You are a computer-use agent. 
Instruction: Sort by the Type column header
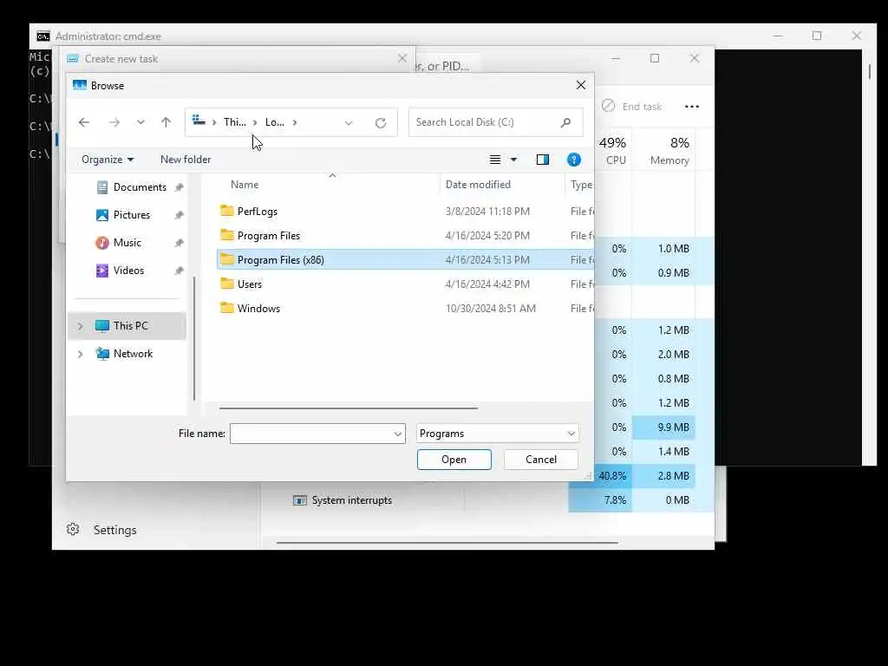pyautogui.click(x=581, y=185)
